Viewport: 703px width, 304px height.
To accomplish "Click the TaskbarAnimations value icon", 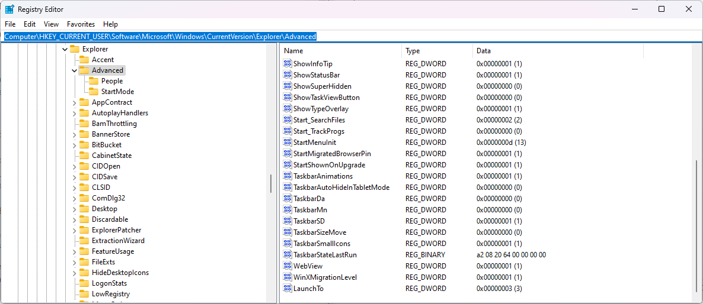I will click(x=287, y=176).
